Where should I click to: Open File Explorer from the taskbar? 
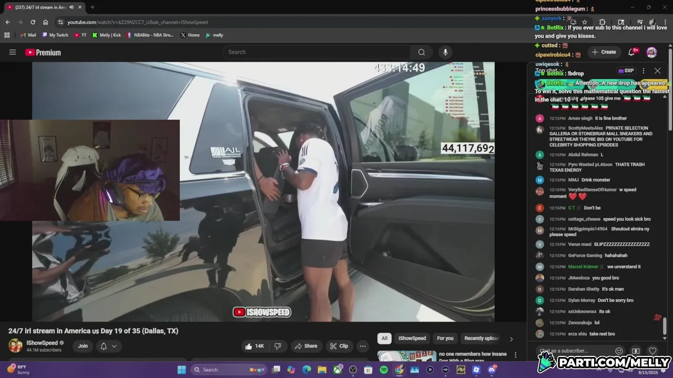[x=322, y=370]
